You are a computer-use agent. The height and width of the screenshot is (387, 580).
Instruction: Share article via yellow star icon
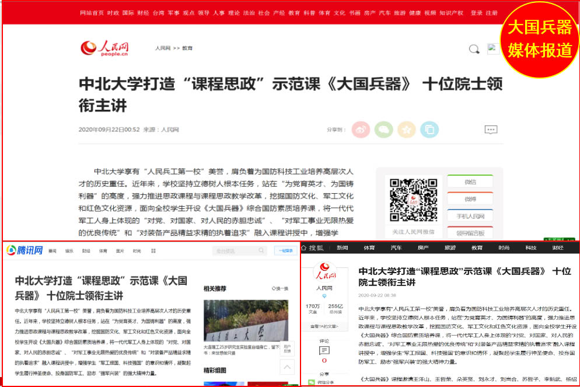(407, 130)
